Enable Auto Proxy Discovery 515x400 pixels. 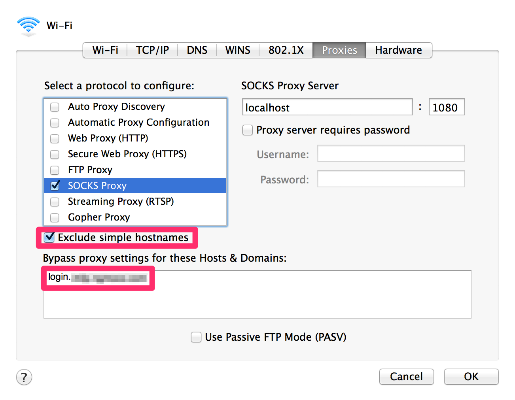click(54, 107)
